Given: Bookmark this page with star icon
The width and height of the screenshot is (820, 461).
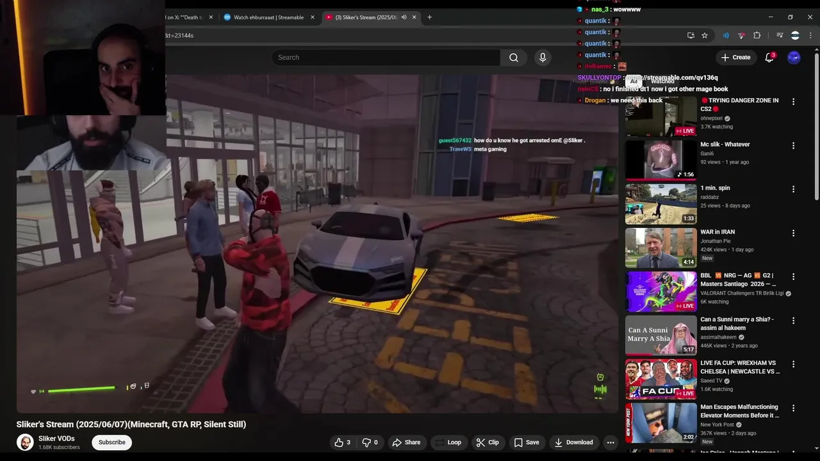Looking at the screenshot, I should coord(705,35).
